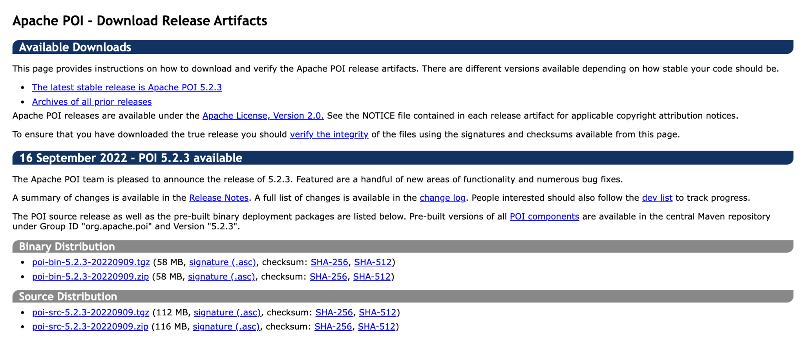This screenshot has width=804, height=341.
Task: Follow the verify the integrity link
Action: (329, 134)
